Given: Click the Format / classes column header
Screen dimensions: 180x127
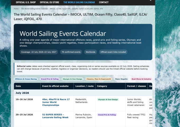Looking at the screenshot, I should (136, 86).
